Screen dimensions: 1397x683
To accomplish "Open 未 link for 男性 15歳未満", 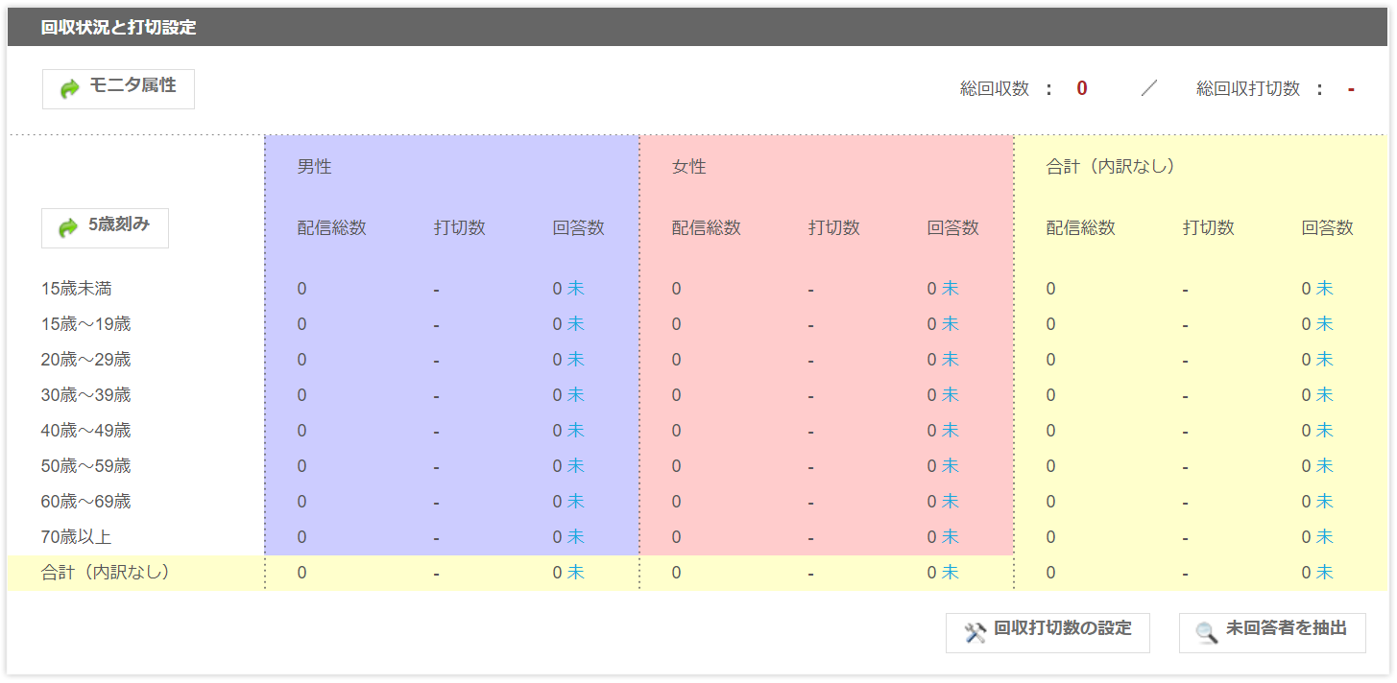I will click(575, 289).
